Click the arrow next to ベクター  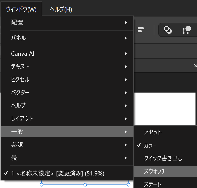point(126,93)
